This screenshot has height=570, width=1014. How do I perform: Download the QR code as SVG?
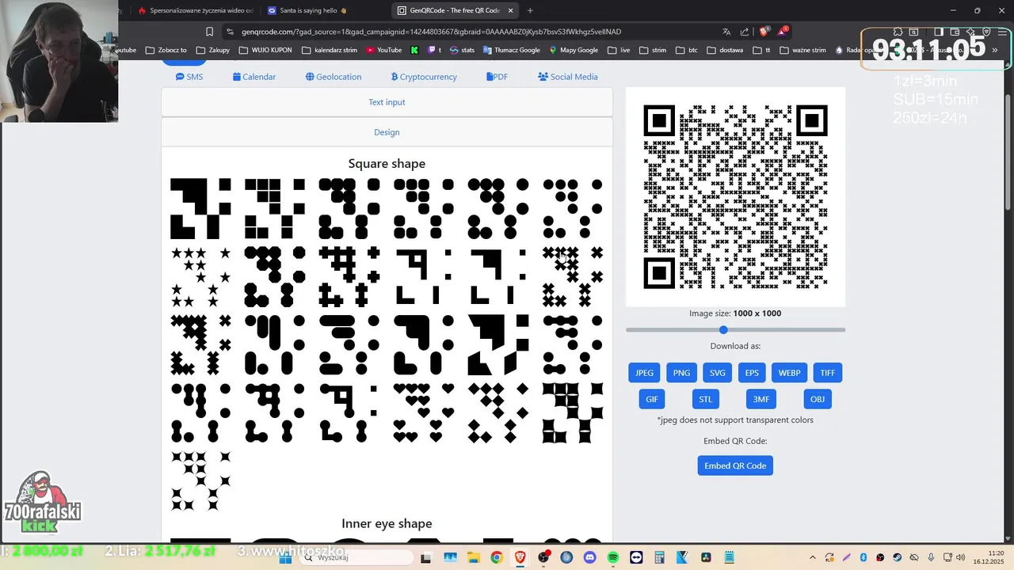(x=717, y=373)
